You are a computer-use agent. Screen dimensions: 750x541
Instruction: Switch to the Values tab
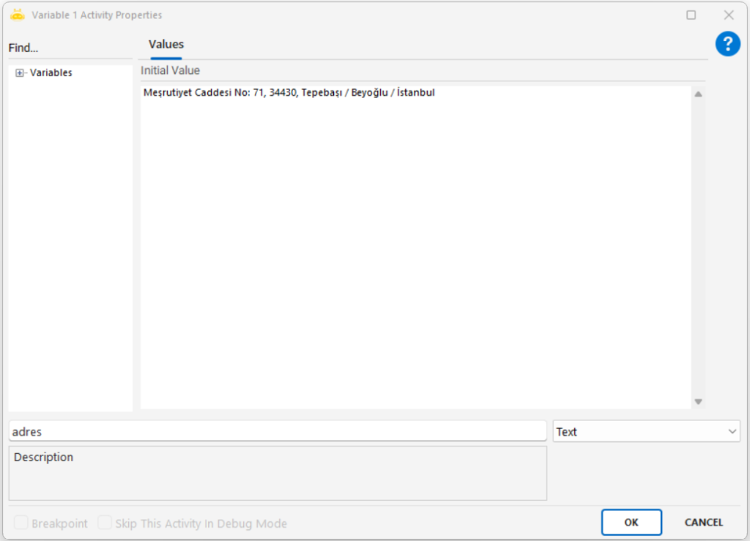pos(166,45)
